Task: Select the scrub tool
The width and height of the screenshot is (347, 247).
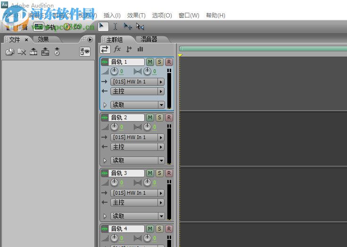Action: [140, 27]
